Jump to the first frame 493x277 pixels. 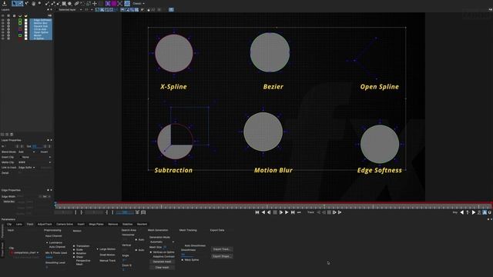pyautogui.click(x=257, y=212)
